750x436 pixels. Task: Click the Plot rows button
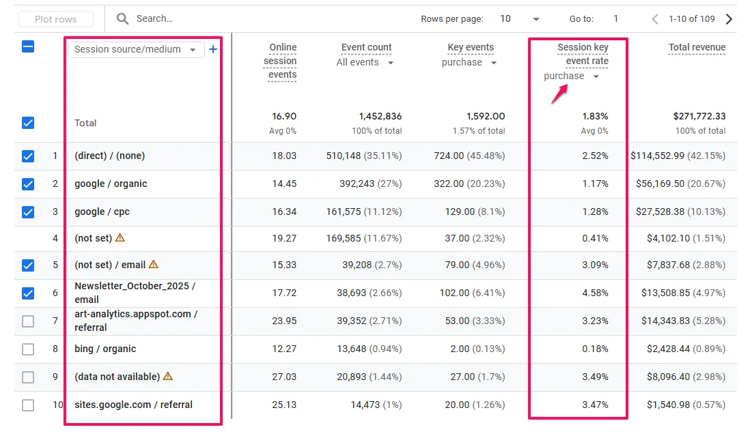pos(55,19)
